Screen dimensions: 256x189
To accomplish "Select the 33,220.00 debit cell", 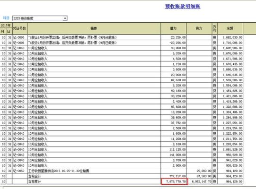I will pos(173,96).
